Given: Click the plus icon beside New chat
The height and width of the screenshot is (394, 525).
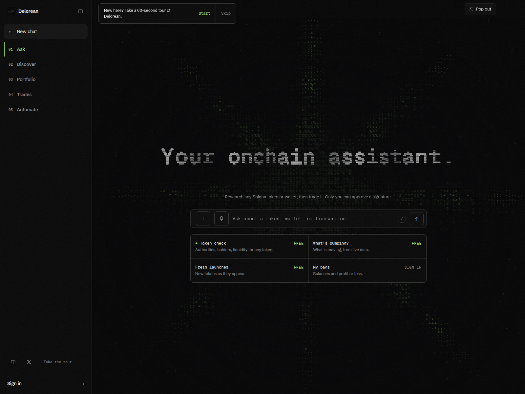Looking at the screenshot, I should 10,32.
